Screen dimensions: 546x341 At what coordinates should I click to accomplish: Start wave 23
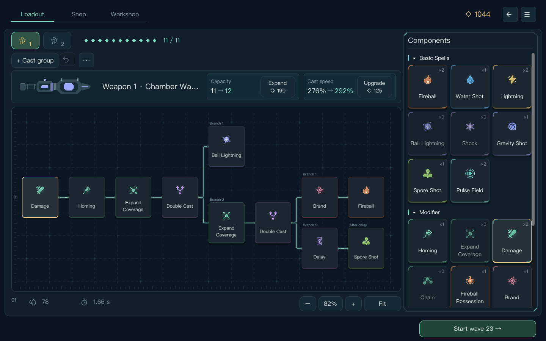coord(477,329)
